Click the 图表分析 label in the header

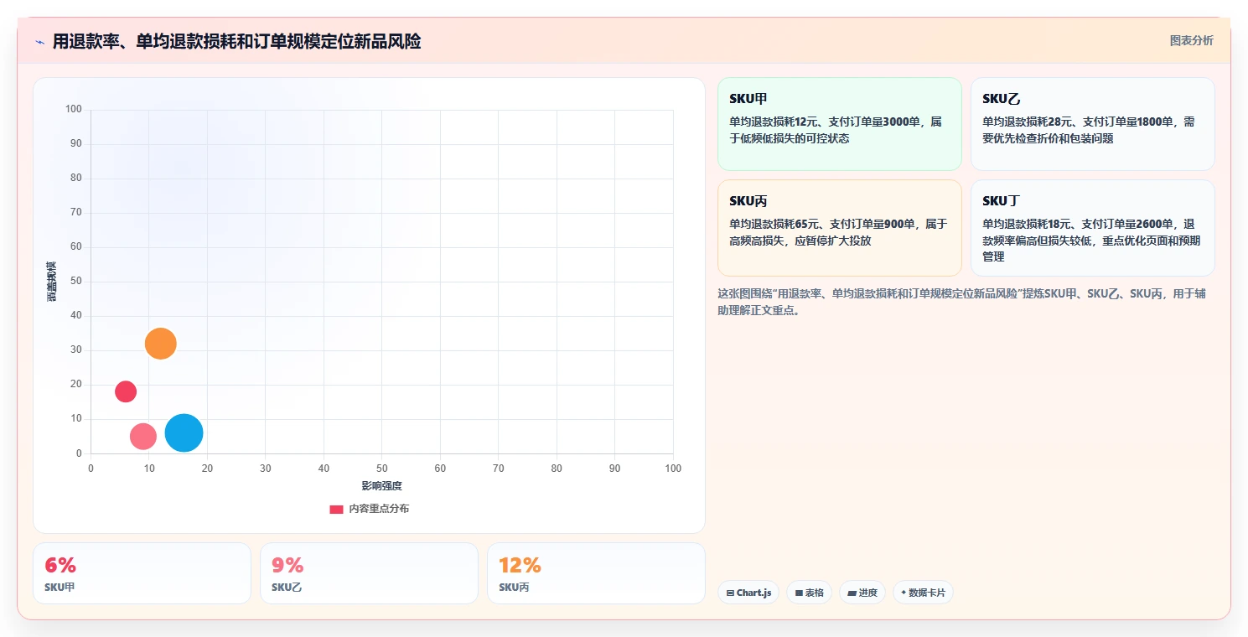click(1191, 40)
